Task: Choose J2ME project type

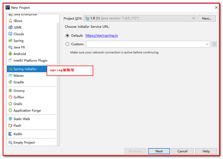Action: point(18,27)
